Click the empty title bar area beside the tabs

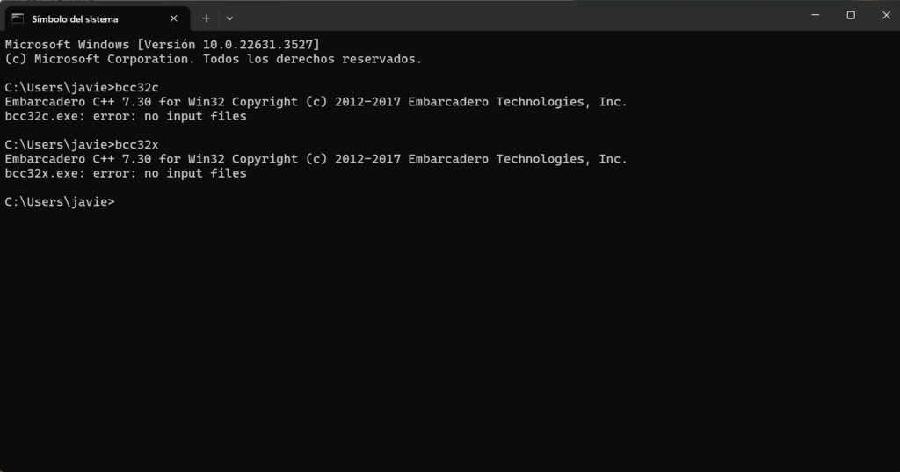[x=517, y=16]
